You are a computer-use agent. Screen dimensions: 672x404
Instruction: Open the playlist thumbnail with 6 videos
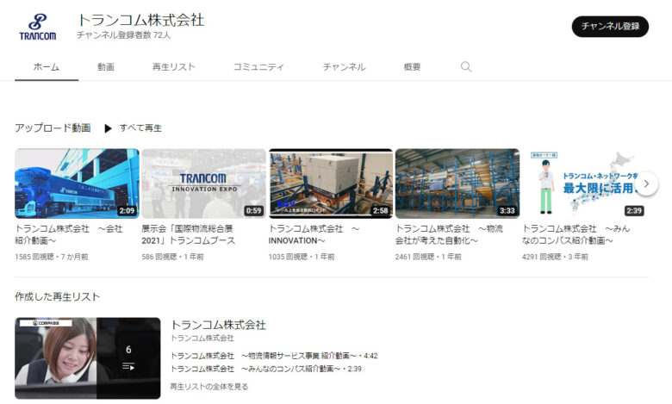pyautogui.click(x=88, y=358)
